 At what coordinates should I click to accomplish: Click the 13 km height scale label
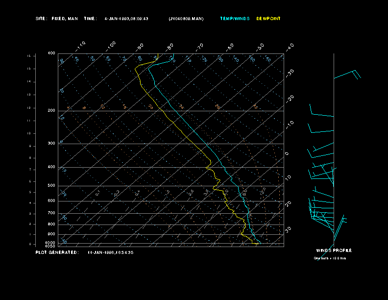(x=29, y=95)
